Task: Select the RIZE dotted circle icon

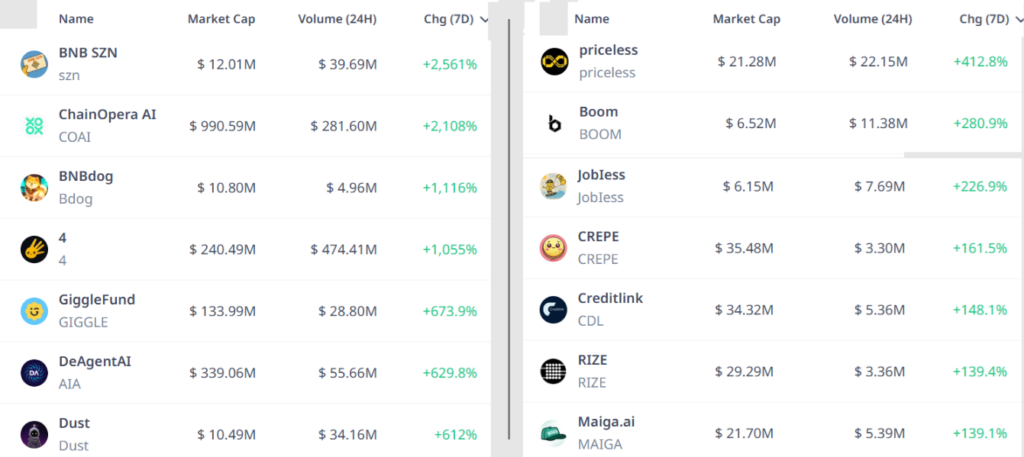Action: coord(554,372)
